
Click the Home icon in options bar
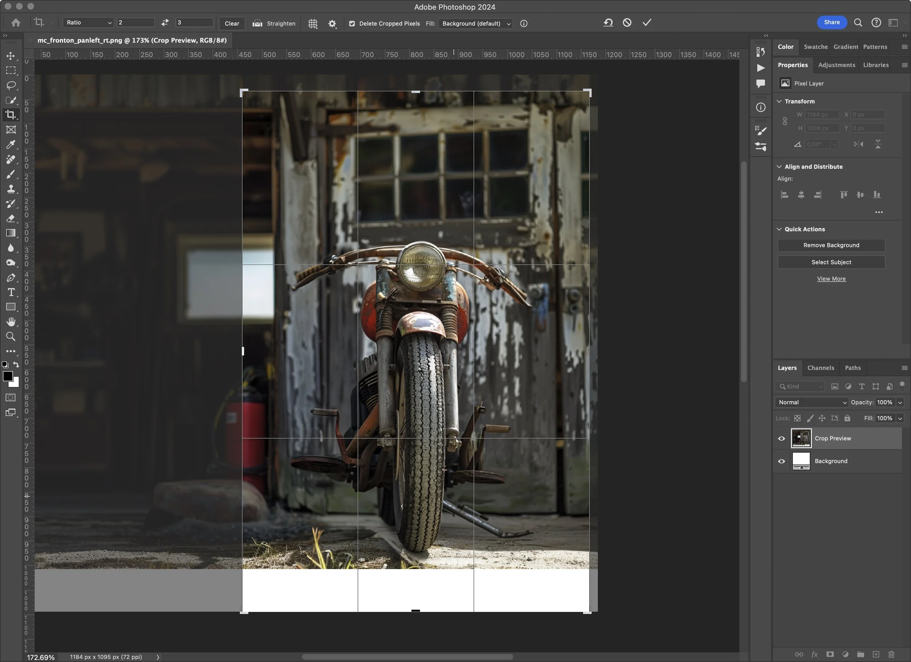click(x=16, y=23)
